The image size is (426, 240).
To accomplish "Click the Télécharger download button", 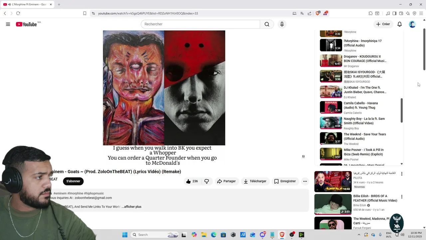I will tap(255, 181).
